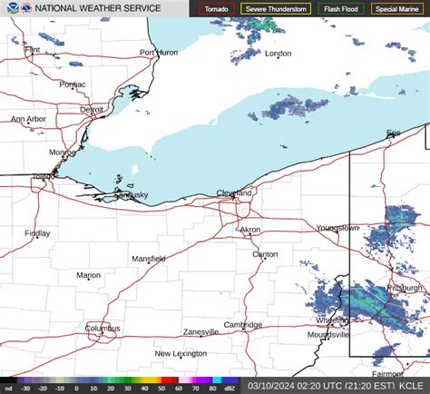
Task: Select the Severe Thunderstorm legend box
Action: click(276, 9)
